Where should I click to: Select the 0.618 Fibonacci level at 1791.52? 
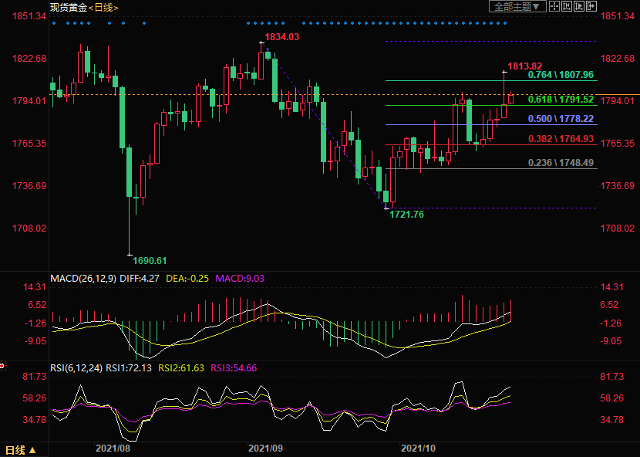click(x=561, y=100)
